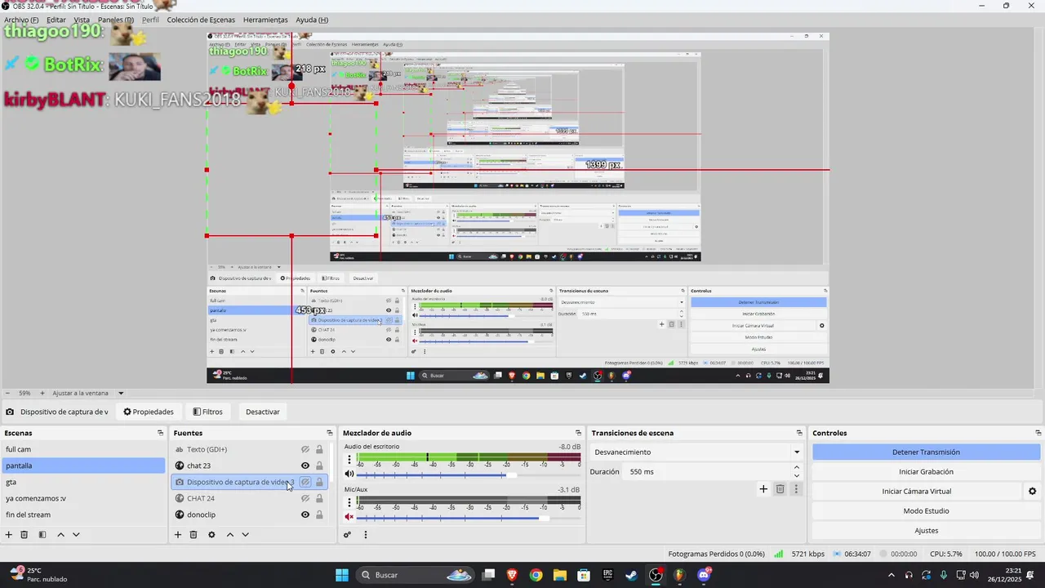Undock the Fuentes panel
1045x588 pixels.
[x=330, y=433]
